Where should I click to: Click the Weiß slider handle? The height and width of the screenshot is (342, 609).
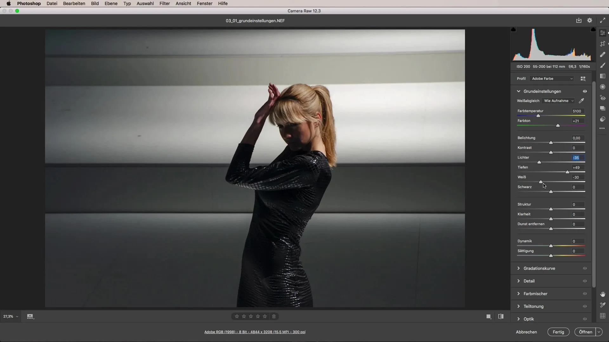coord(541,182)
